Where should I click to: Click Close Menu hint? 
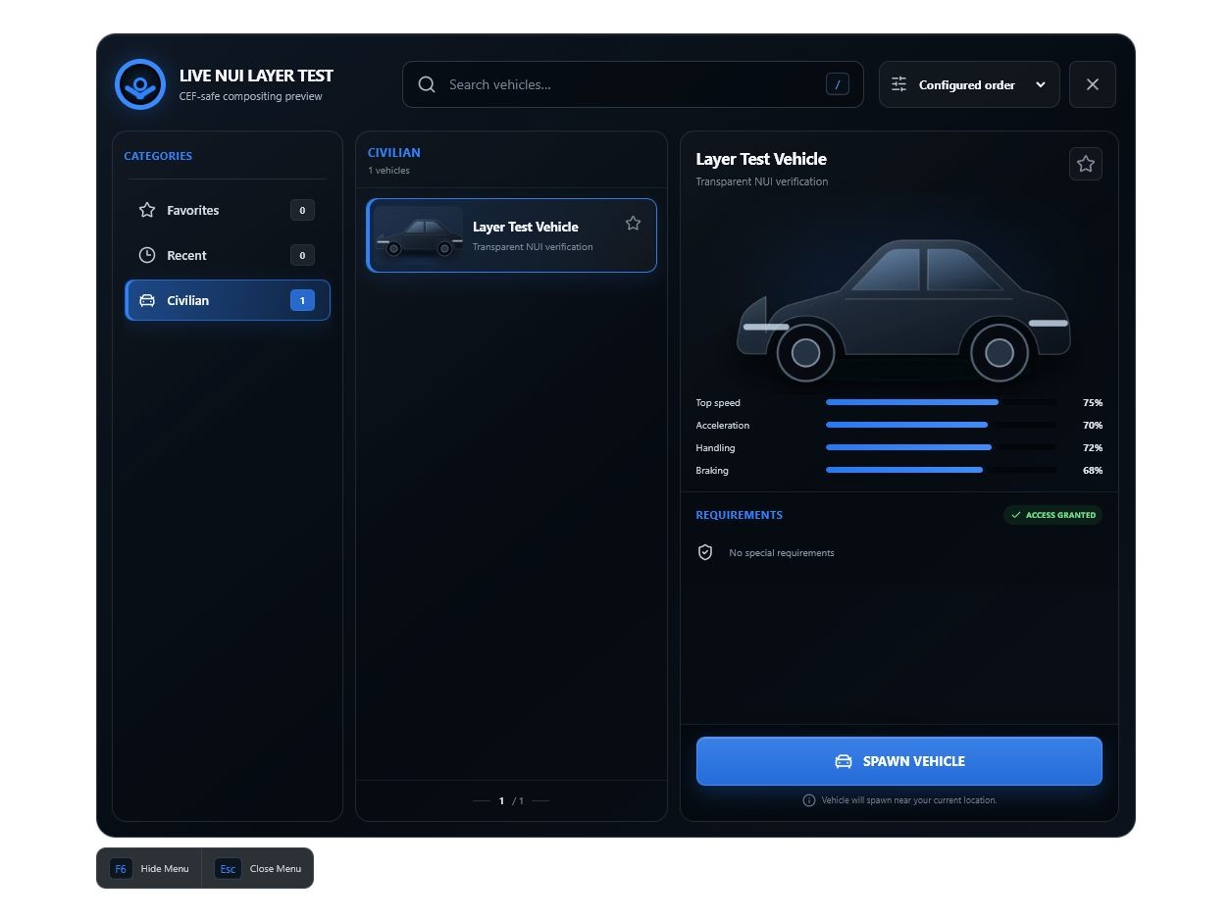point(276,869)
